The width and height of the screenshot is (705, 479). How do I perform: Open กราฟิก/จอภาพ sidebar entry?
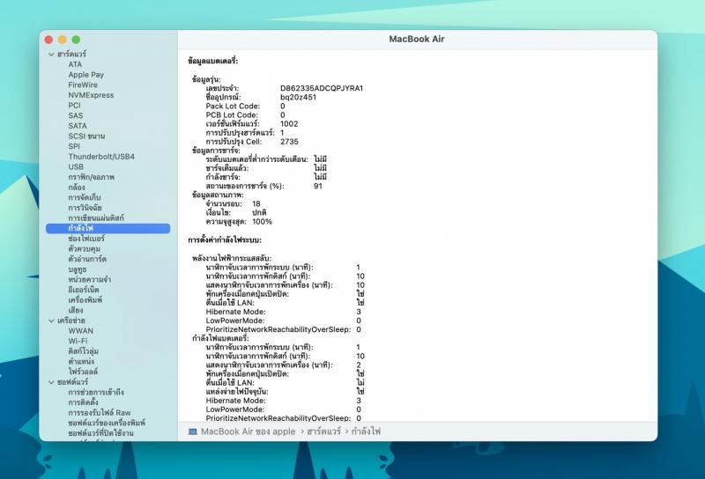tap(92, 177)
